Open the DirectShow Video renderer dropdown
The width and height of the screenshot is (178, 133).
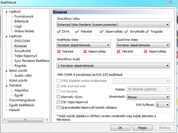[113, 25]
